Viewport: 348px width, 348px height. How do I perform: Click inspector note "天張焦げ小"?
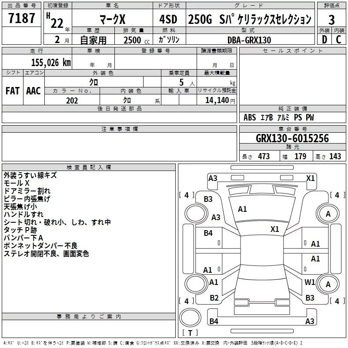tap(20, 207)
